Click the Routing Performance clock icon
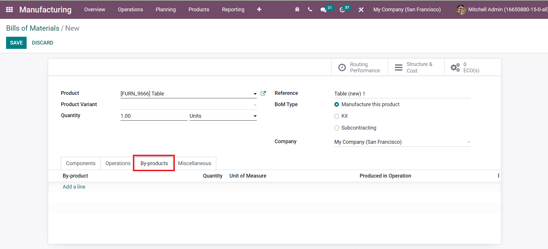 coord(342,67)
